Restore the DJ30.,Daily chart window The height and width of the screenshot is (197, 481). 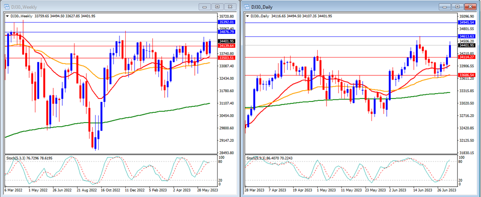tap(457, 6)
